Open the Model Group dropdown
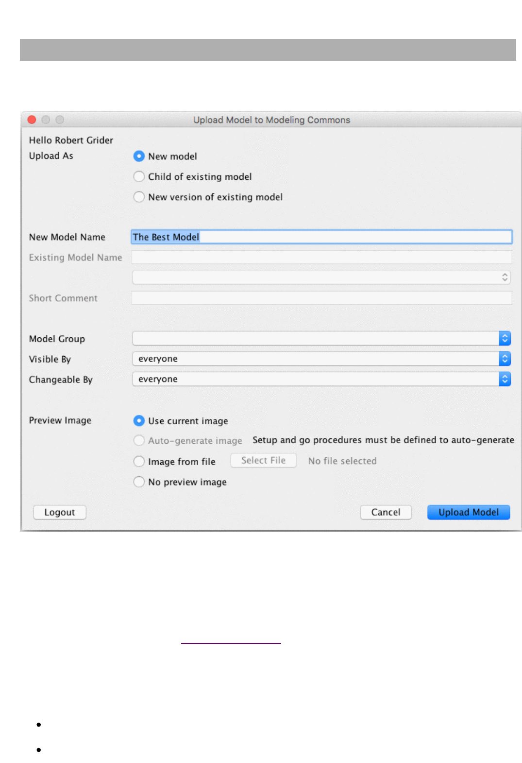522x763 pixels. coord(321,338)
